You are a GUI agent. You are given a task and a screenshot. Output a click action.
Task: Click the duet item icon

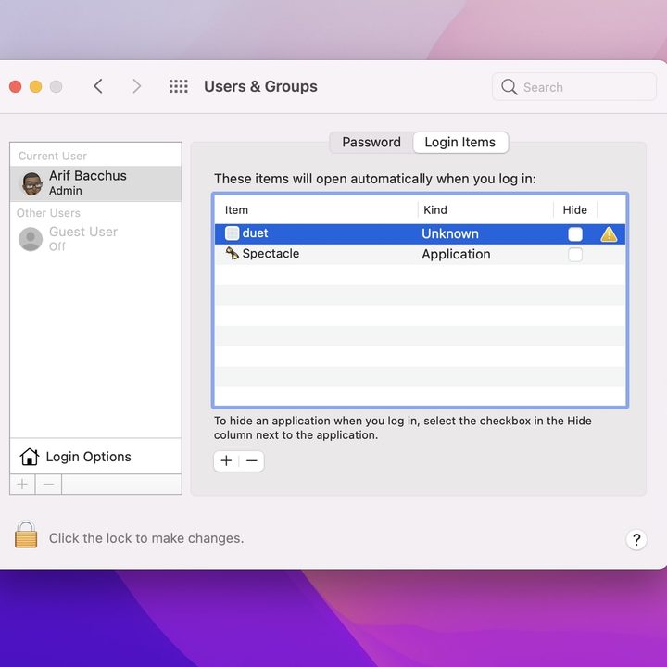(232, 233)
